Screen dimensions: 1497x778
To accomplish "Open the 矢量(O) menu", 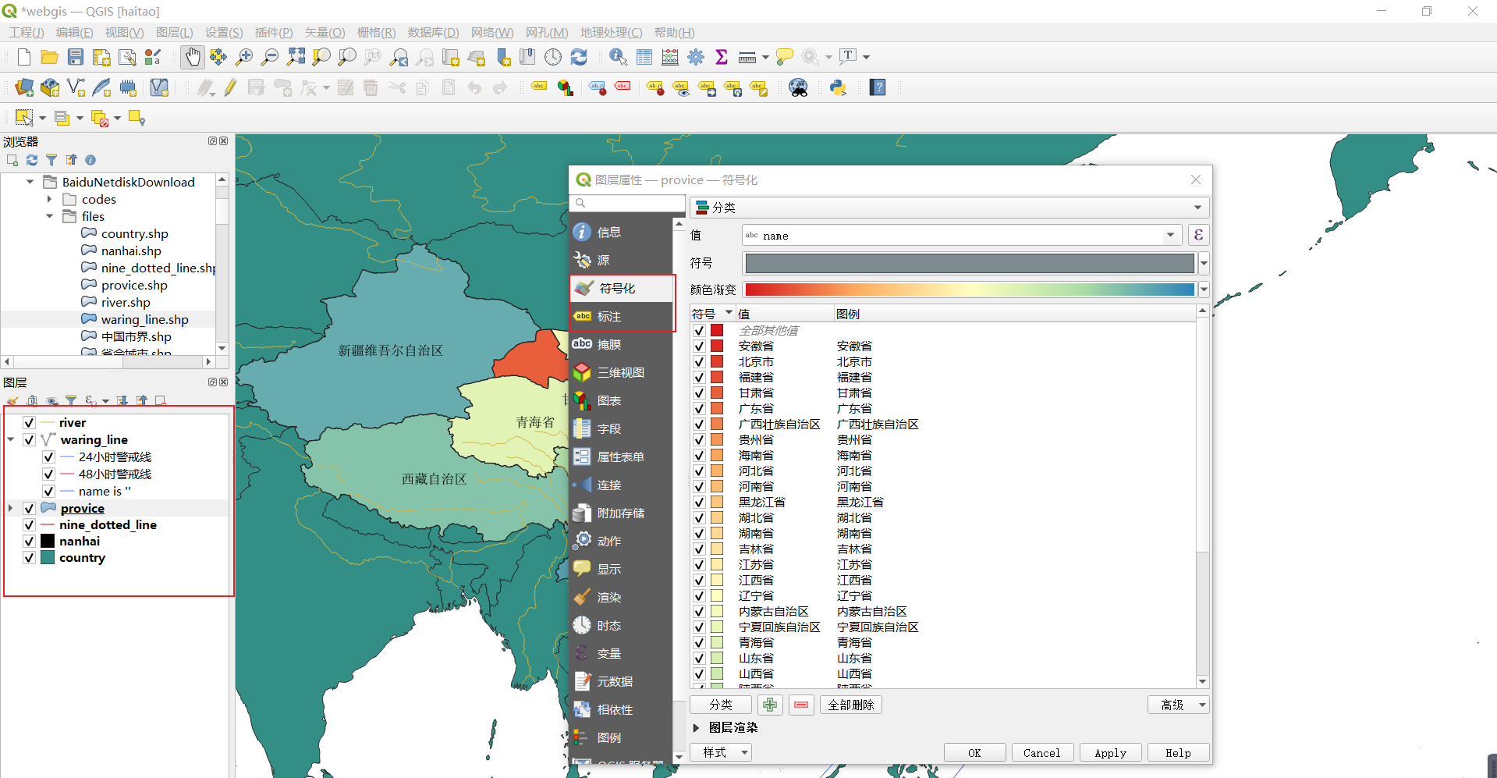I will pos(324,32).
